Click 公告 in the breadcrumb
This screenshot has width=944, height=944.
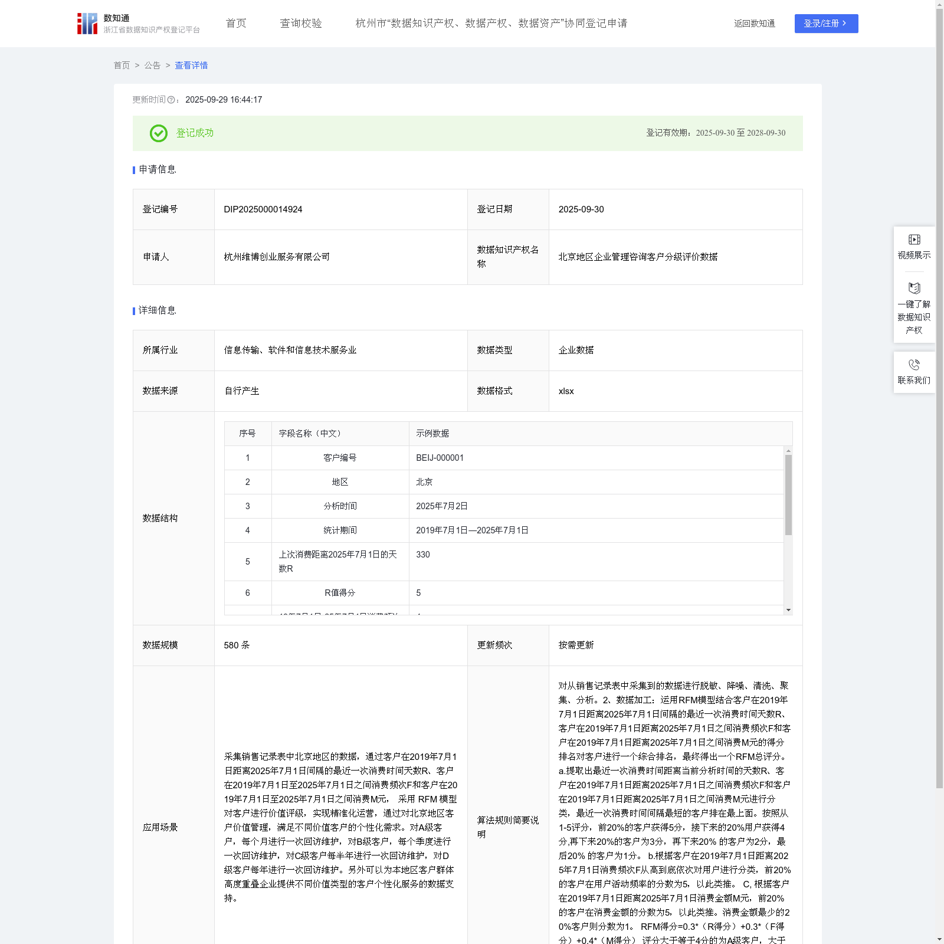[x=152, y=65]
